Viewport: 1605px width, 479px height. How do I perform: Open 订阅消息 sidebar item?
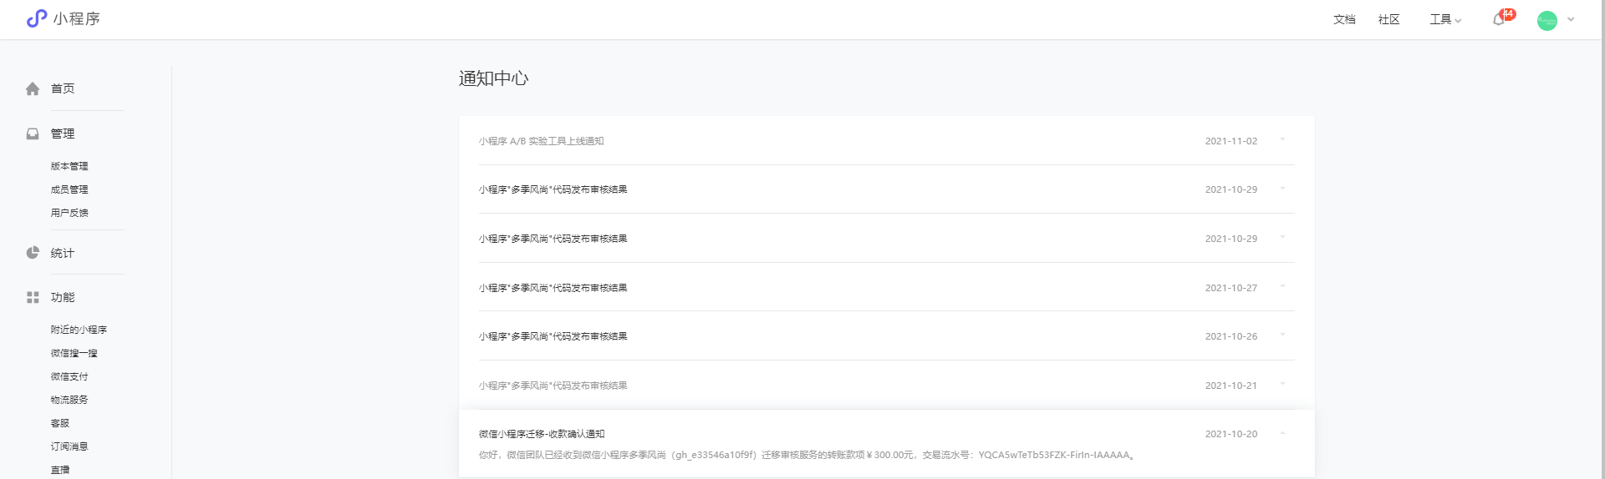point(69,446)
